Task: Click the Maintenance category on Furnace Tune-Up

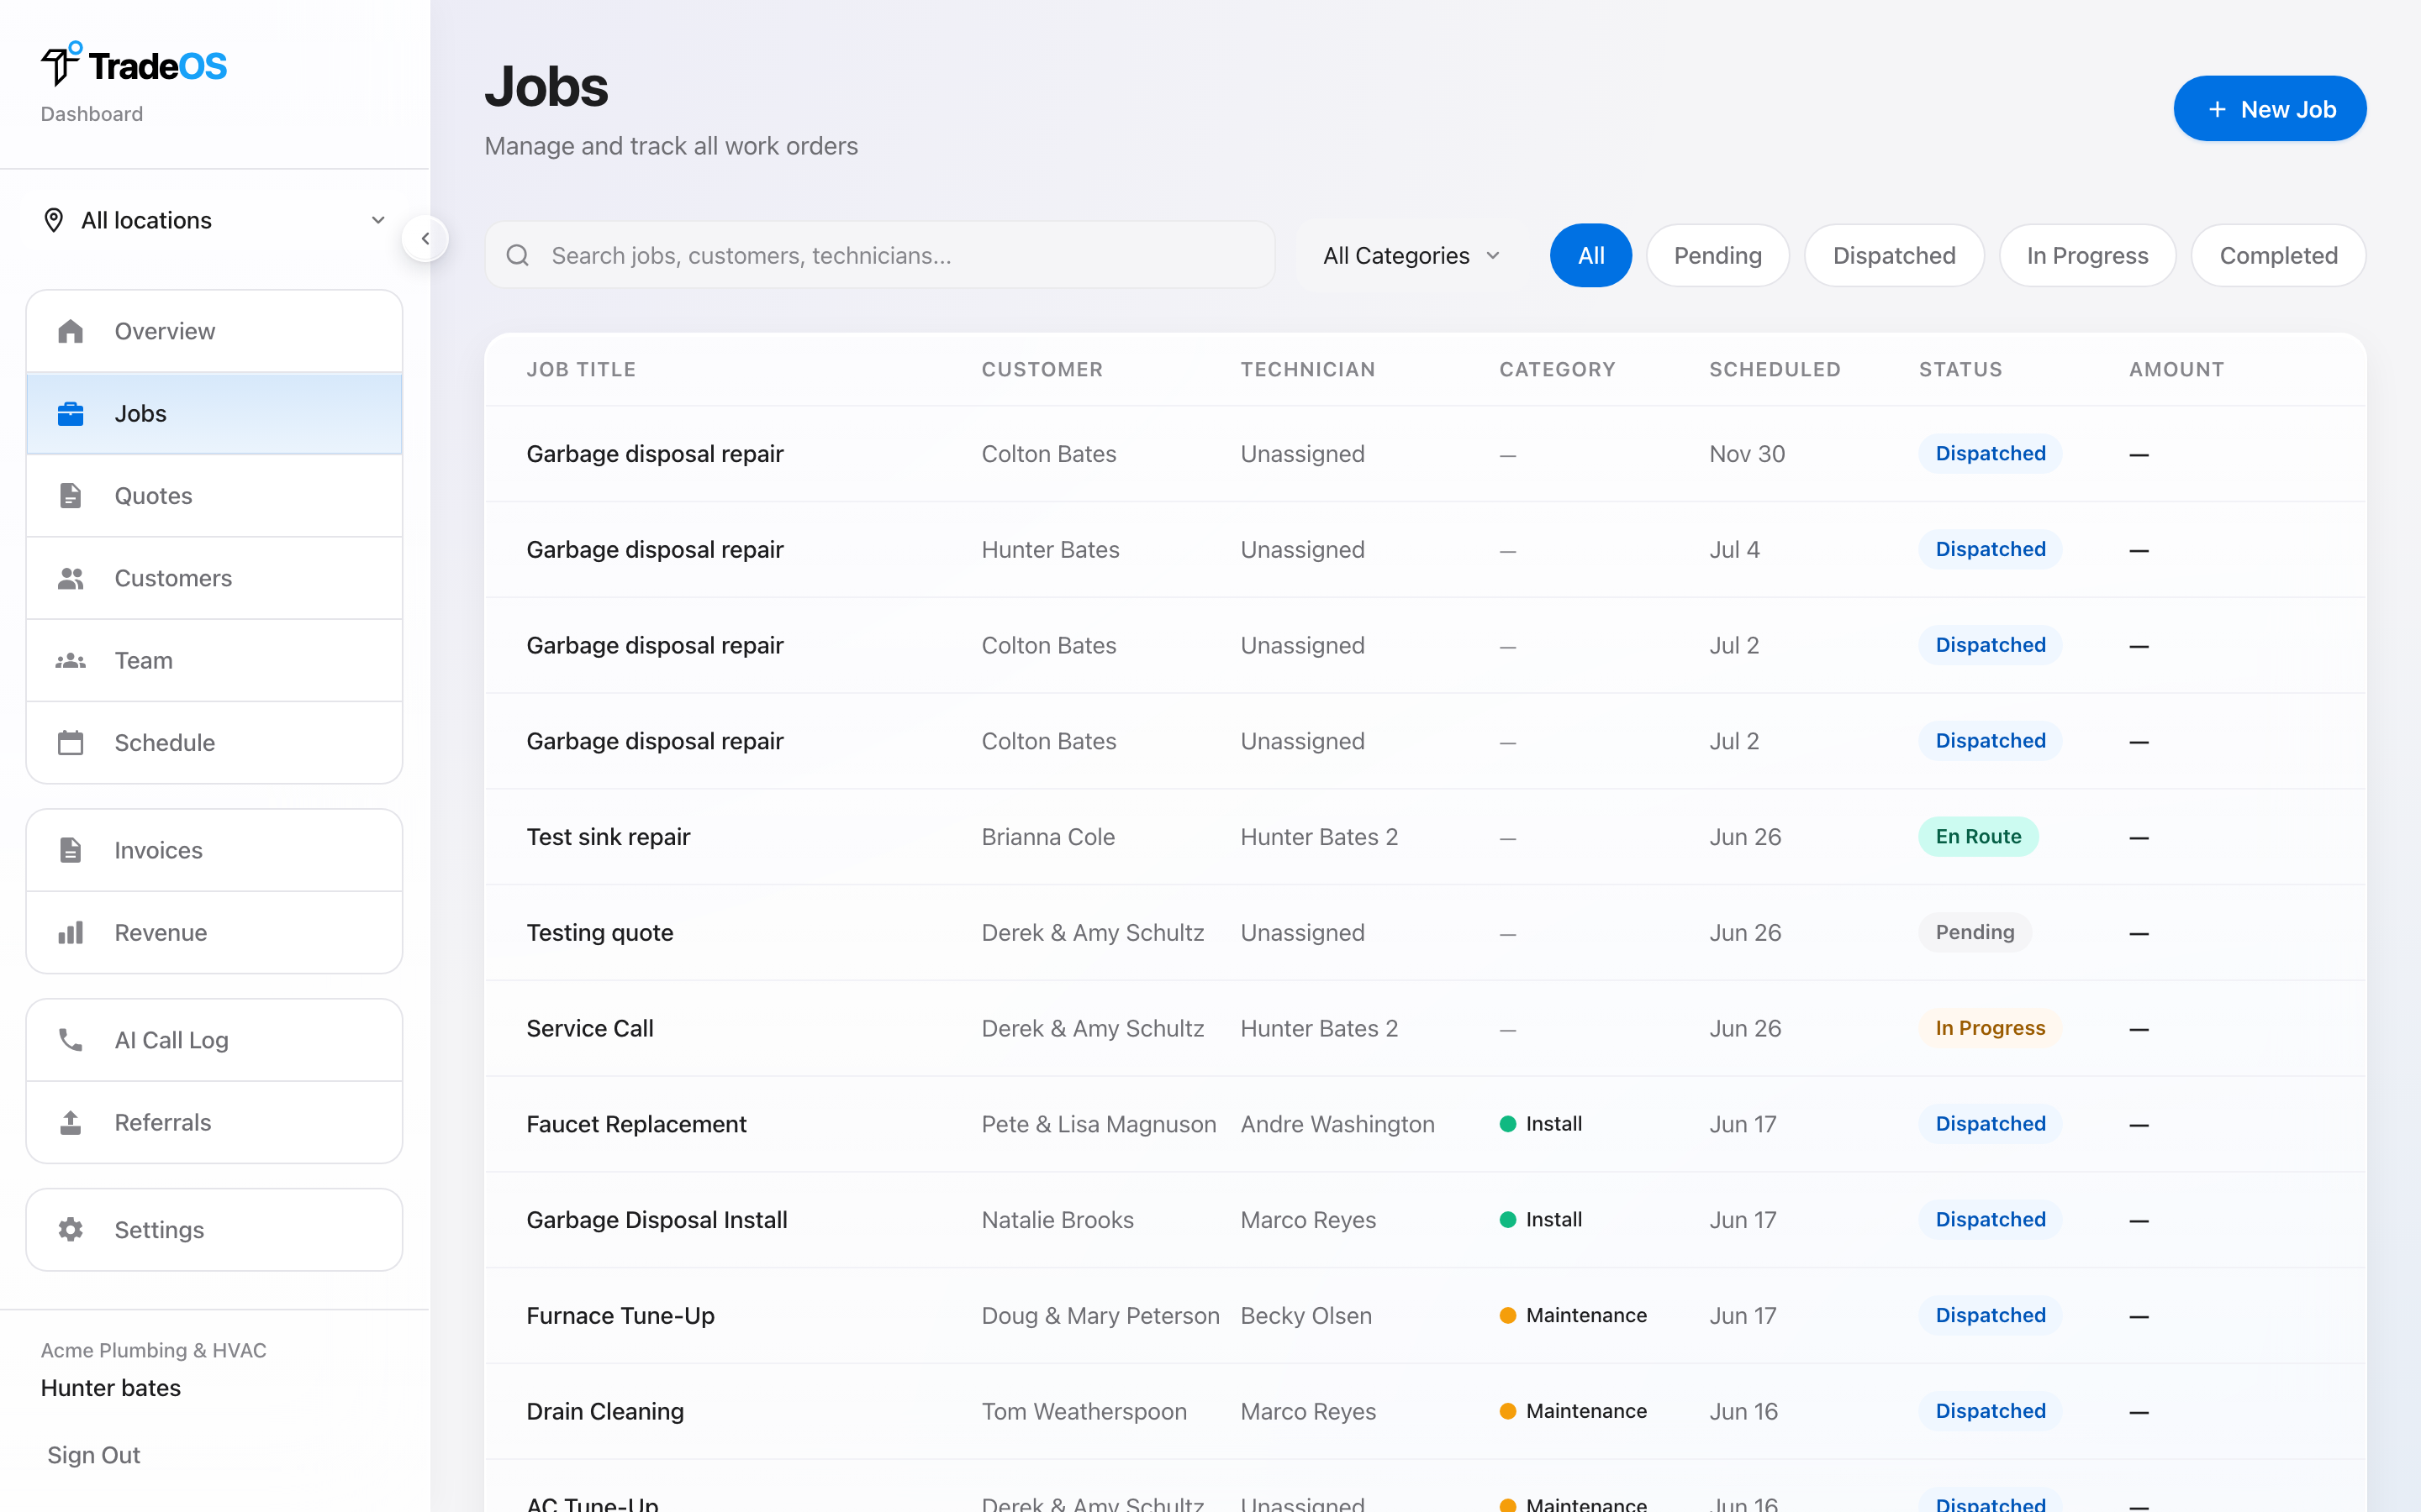Action: click(x=1573, y=1316)
